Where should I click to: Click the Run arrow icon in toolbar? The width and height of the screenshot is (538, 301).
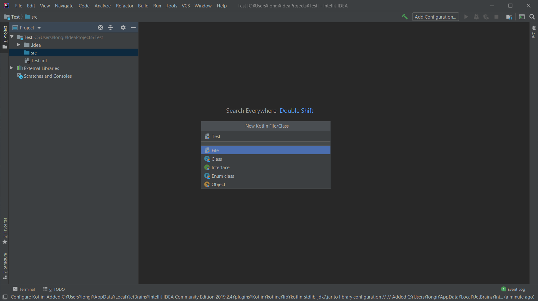466,17
